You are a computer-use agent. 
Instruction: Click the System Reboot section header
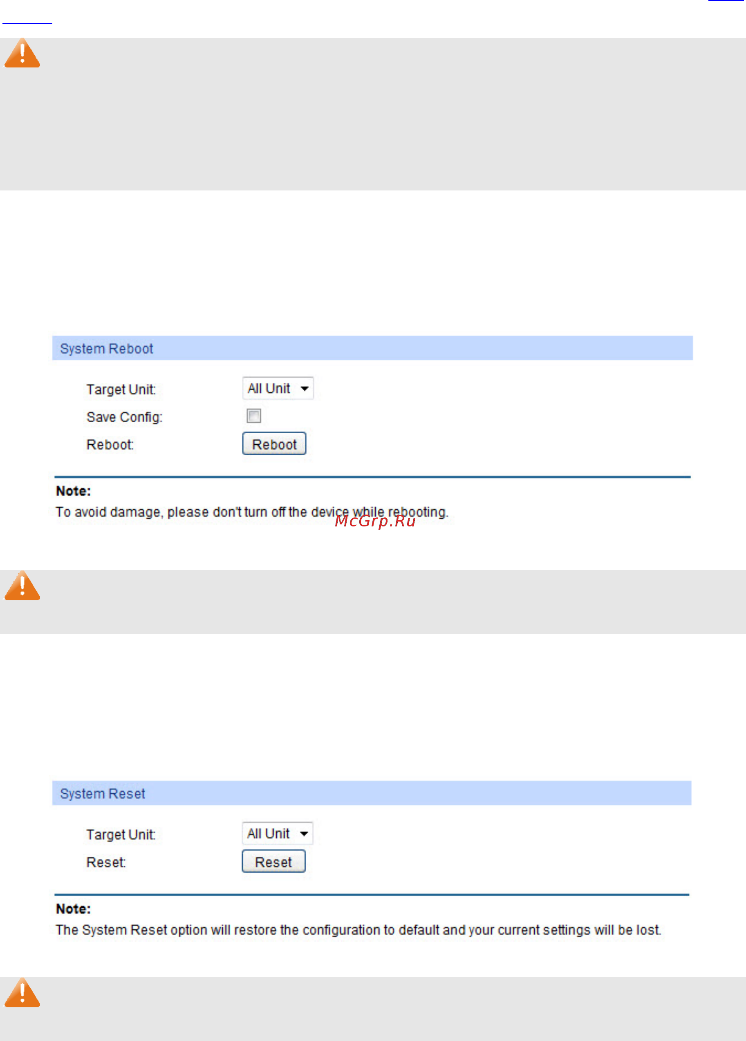tap(372, 348)
